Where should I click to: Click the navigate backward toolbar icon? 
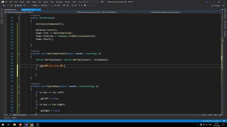4,6
